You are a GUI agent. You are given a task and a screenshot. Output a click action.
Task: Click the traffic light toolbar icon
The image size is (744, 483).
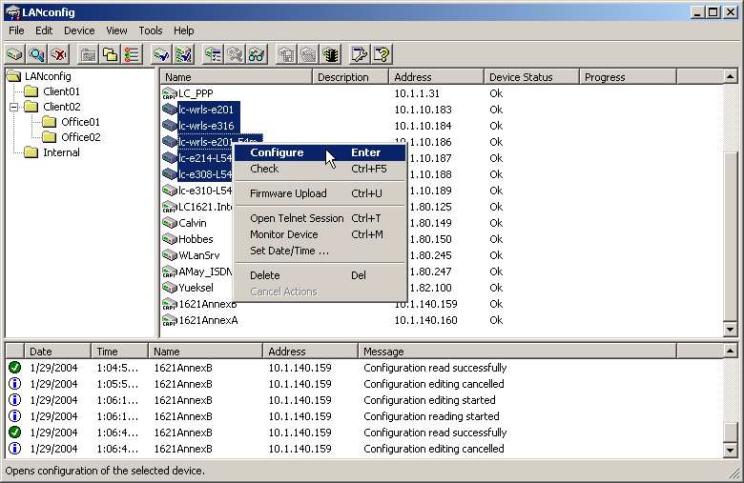pyautogui.click(x=331, y=54)
